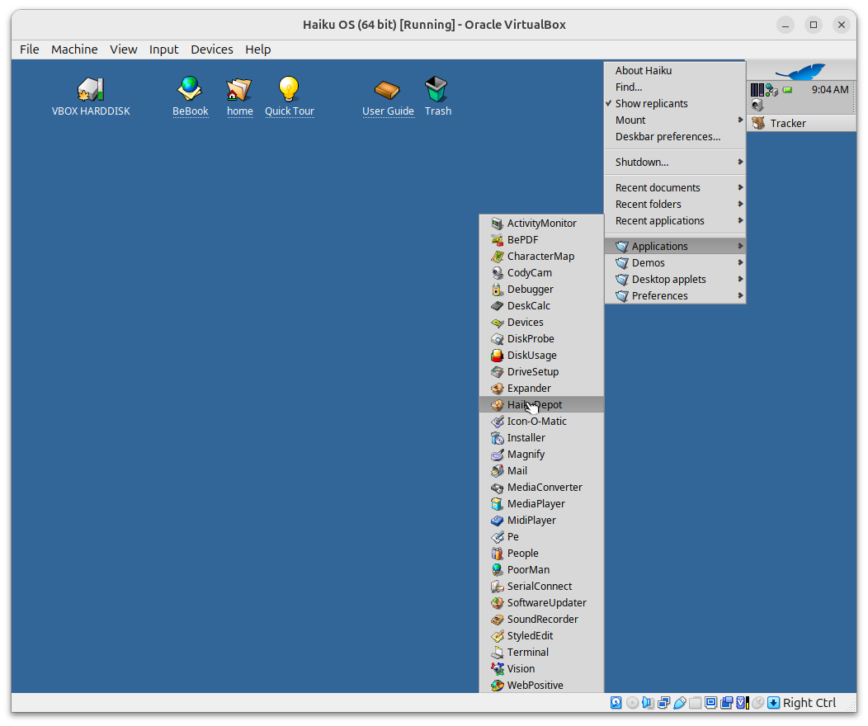Image resolution: width=868 pixels, height=726 pixels.
Task: Launch SoftwareUpdater
Action: click(541, 602)
